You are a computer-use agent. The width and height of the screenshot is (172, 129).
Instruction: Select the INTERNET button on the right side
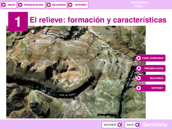pos(151,88)
